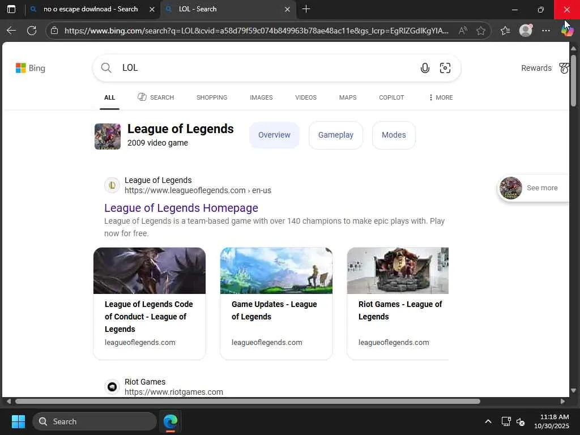Show hidden system tray icons chevron
The width and height of the screenshot is (580, 435).
click(x=488, y=421)
